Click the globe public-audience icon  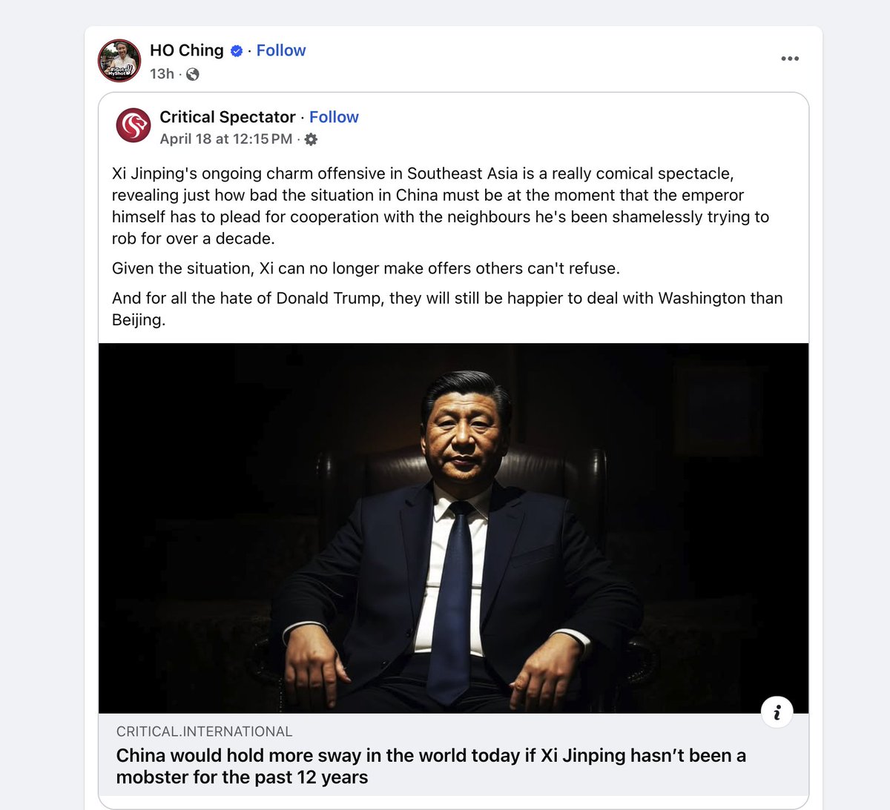point(192,74)
